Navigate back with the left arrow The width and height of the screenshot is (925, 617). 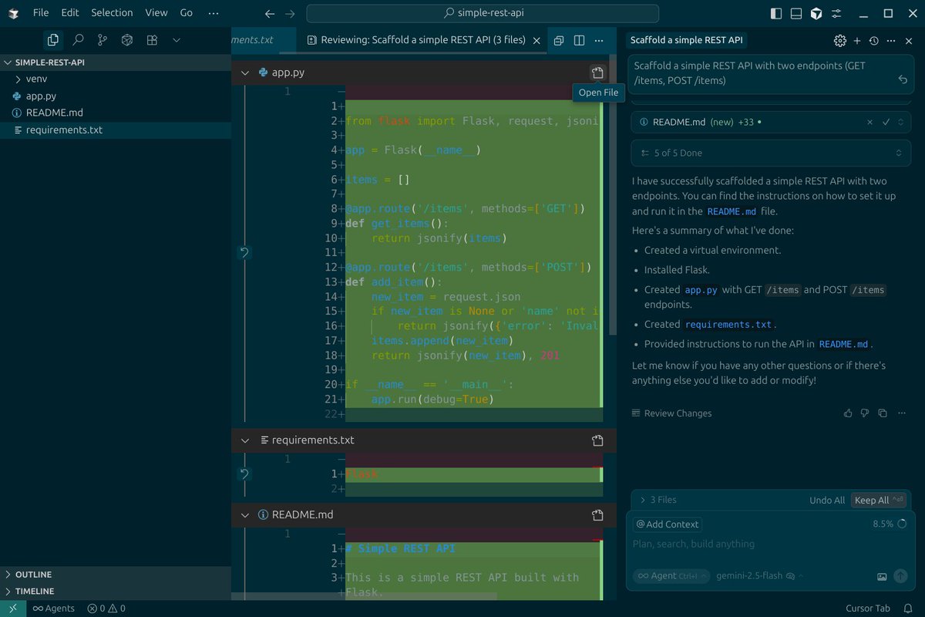269,14
